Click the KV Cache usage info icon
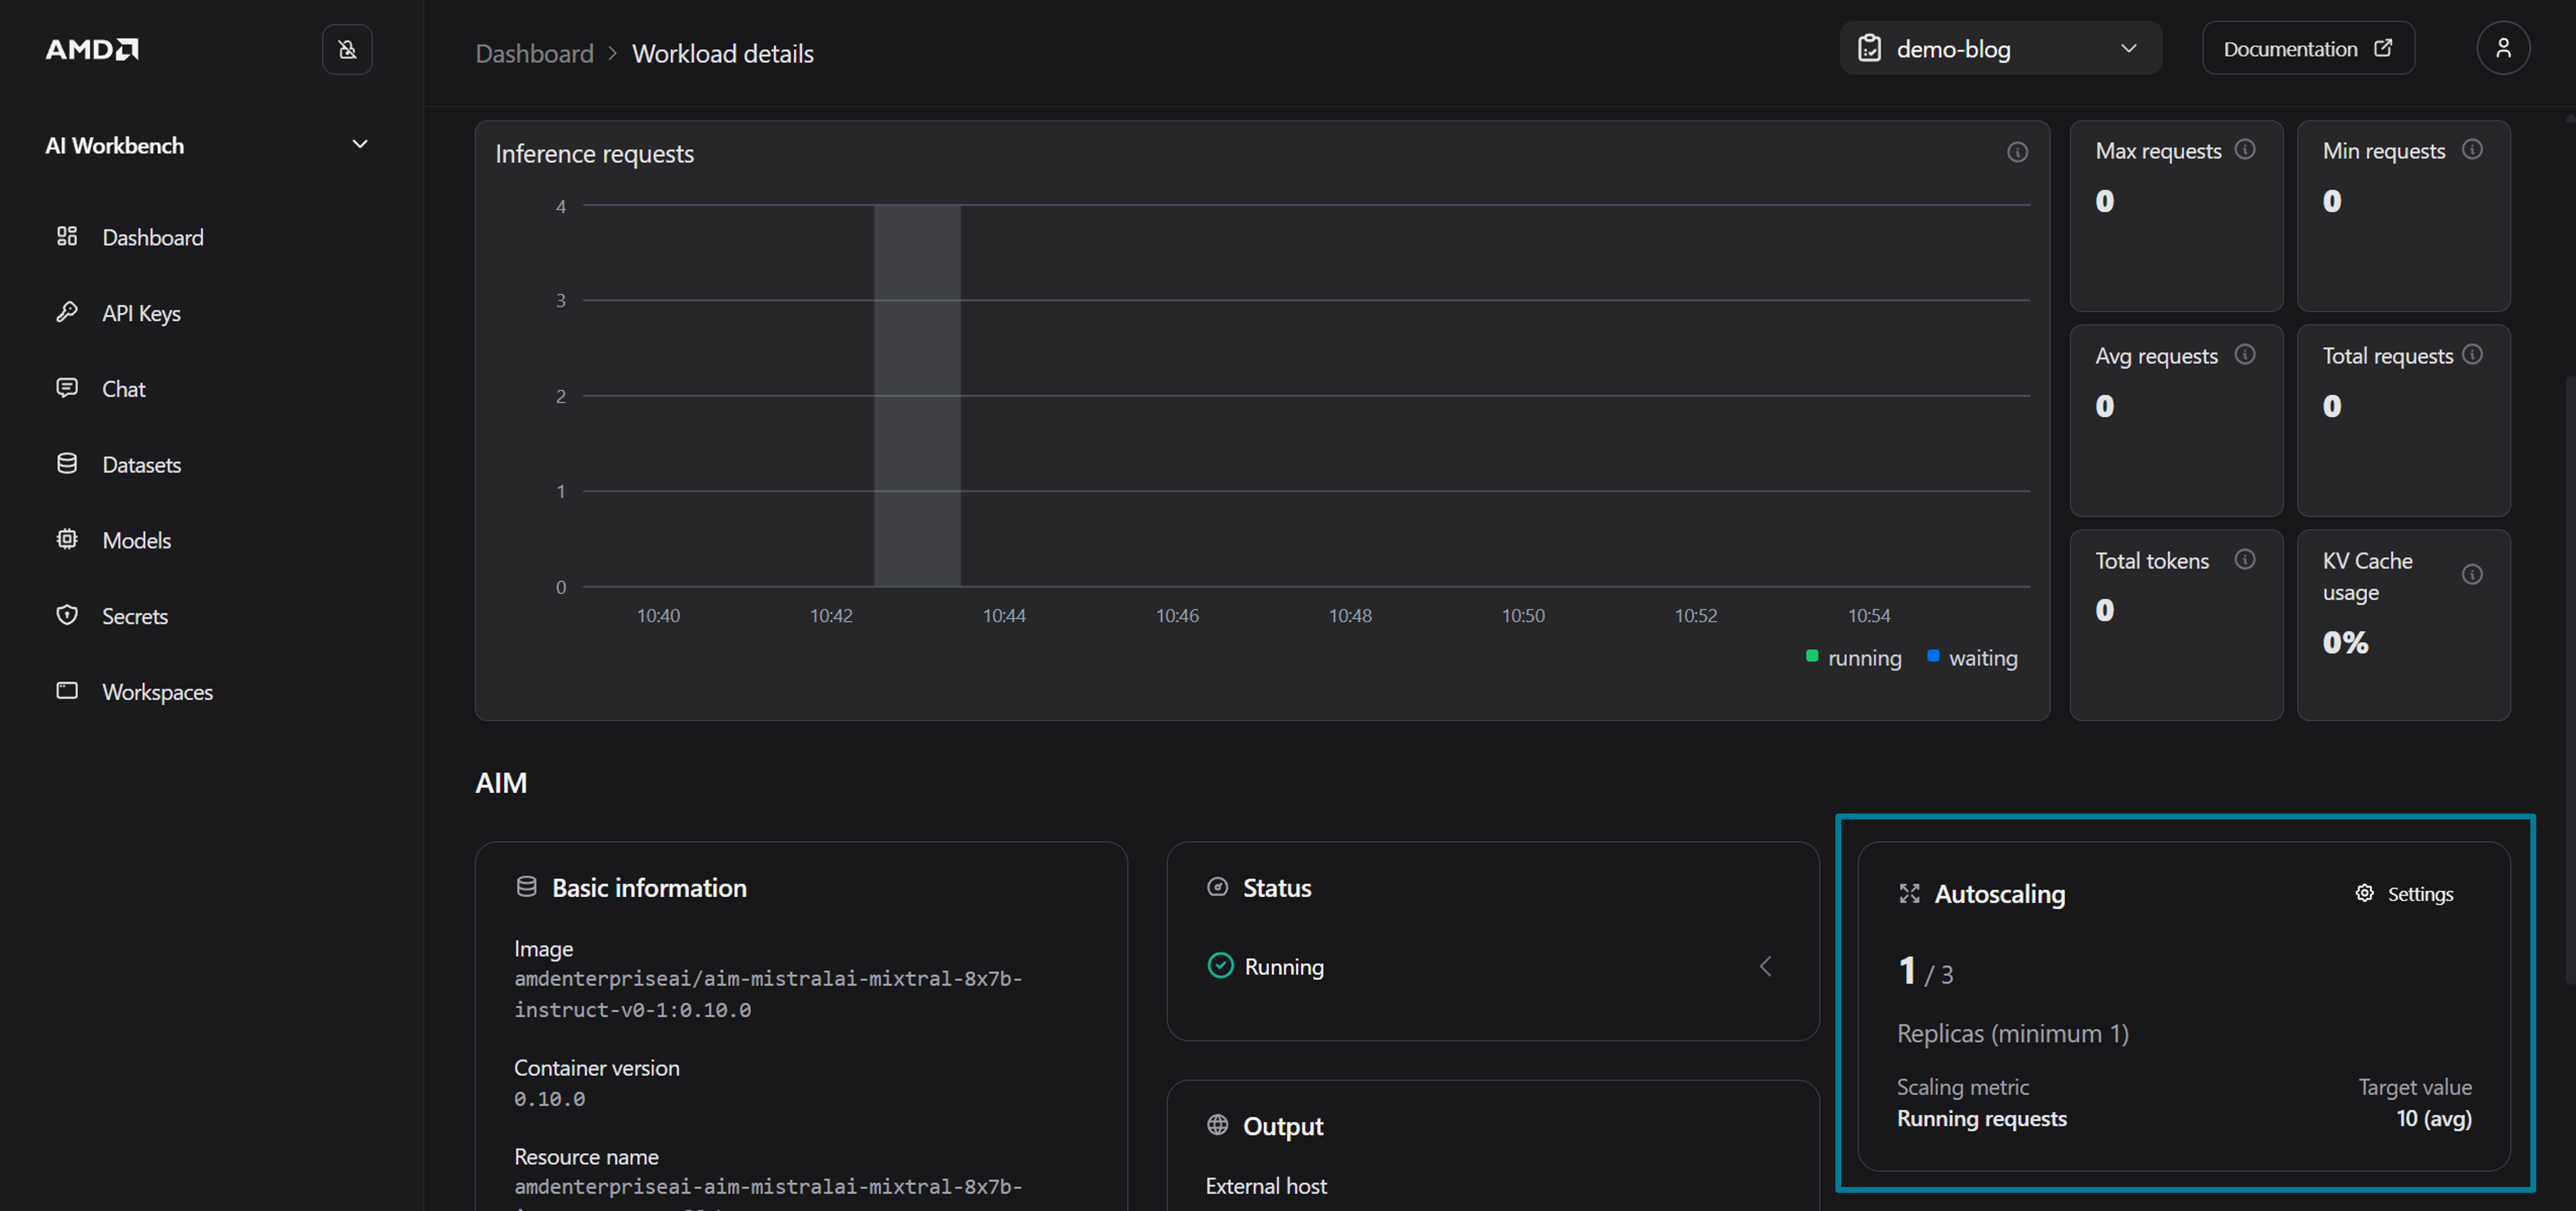This screenshot has height=1211, width=2576. pyautogui.click(x=2471, y=574)
